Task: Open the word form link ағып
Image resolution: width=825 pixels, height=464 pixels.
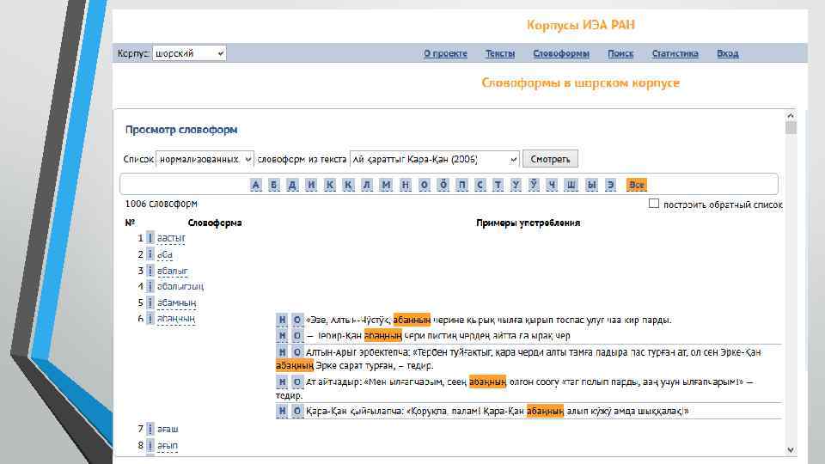Action: (168, 446)
